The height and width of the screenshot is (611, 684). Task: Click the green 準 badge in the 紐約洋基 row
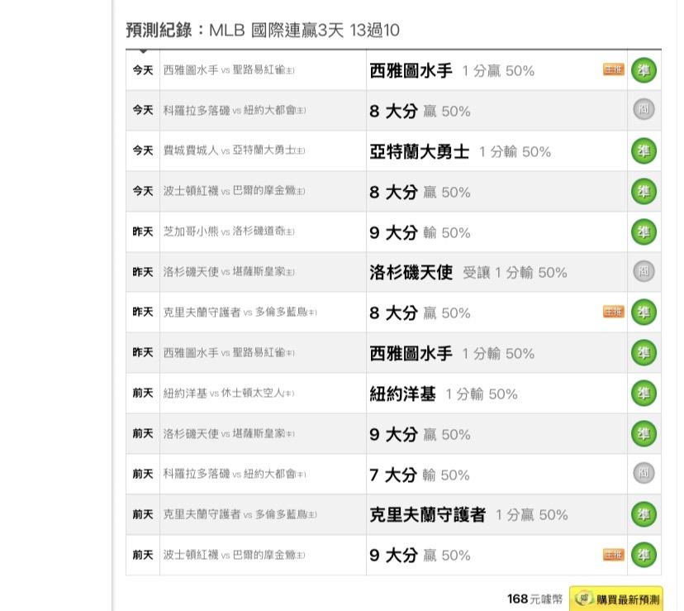tap(644, 393)
